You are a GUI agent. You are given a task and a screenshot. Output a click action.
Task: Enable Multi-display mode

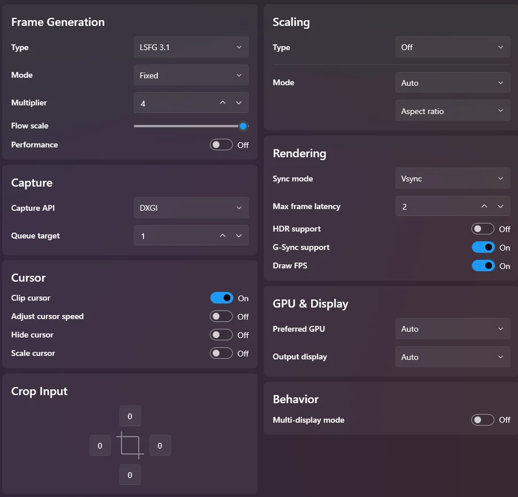[x=483, y=420]
